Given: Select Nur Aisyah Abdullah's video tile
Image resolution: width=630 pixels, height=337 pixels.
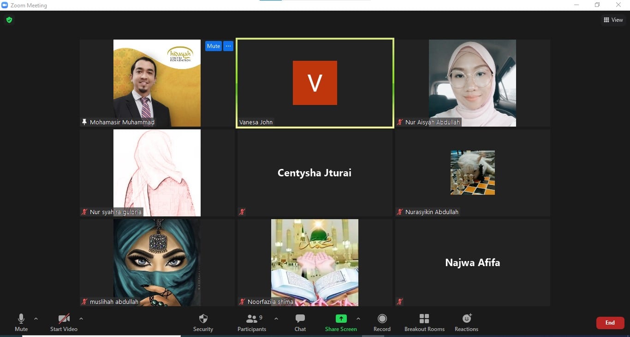Looking at the screenshot, I should [x=472, y=83].
